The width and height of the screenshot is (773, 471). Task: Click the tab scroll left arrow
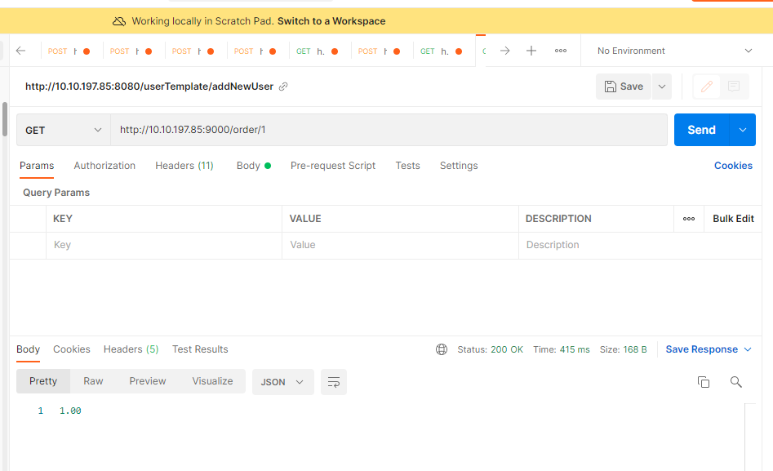point(20,51)
